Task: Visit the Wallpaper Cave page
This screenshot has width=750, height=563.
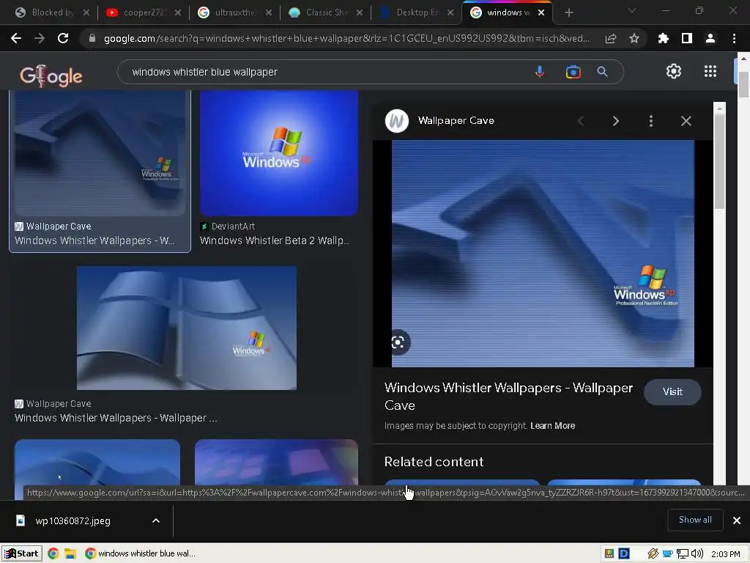Action: [x=672, y=392]
